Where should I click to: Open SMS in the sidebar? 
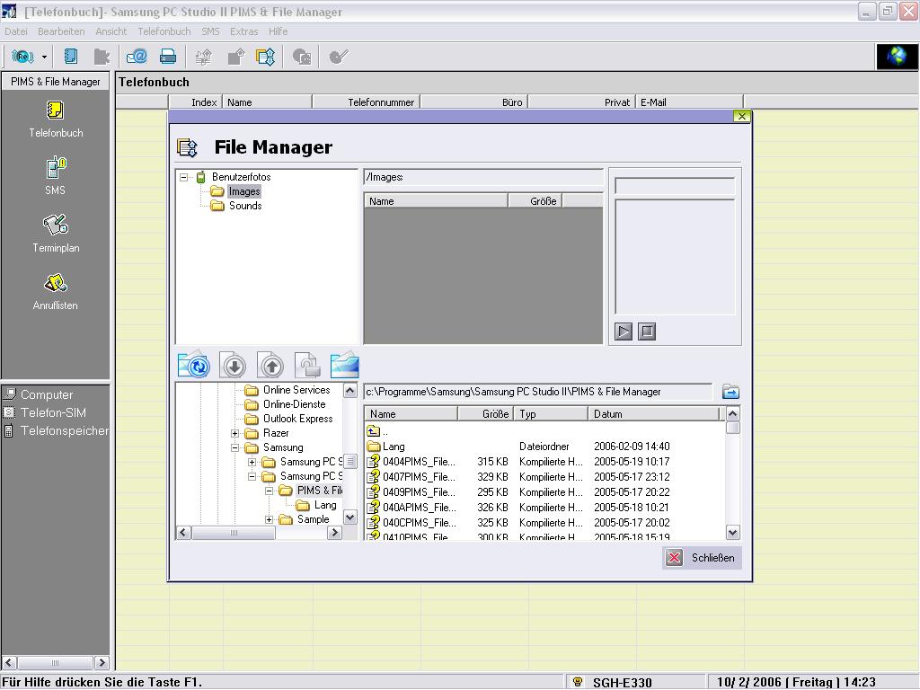tap(56, 176)
